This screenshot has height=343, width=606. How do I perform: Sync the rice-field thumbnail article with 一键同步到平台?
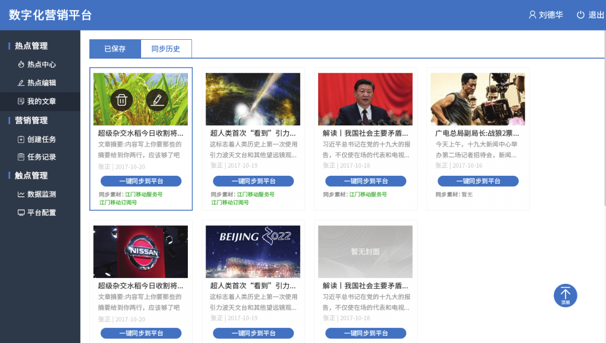[x=141, y=181]
